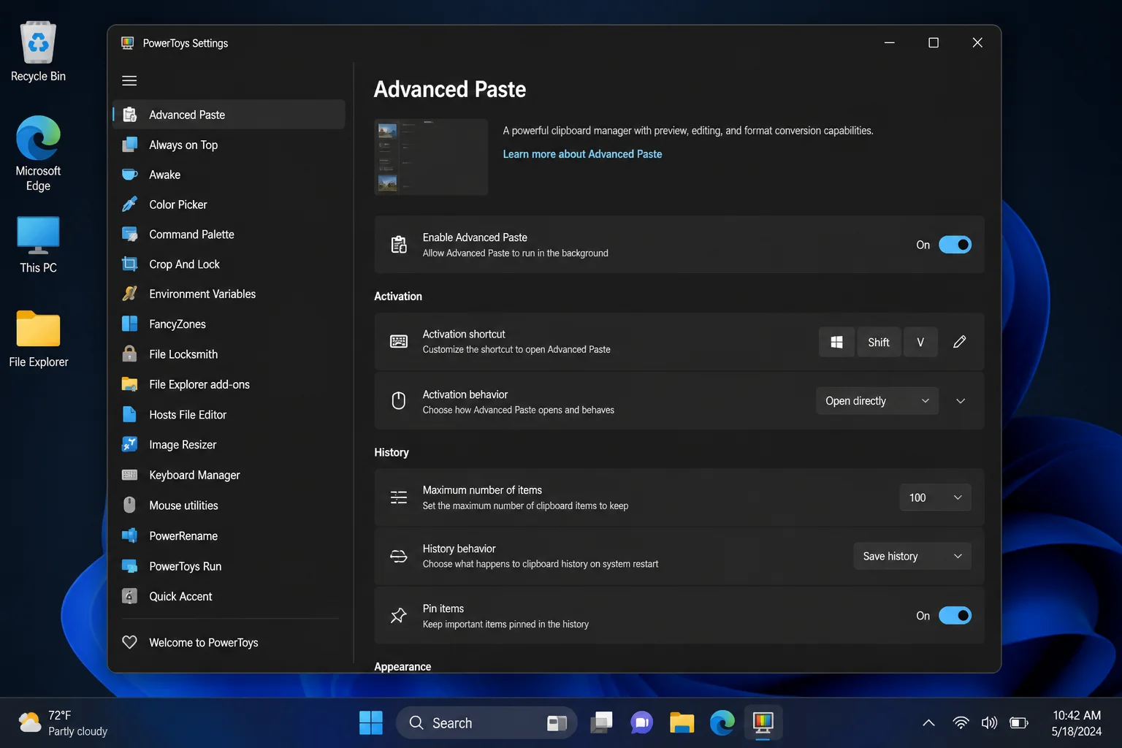
Task: Click the Color Picker eyedropper icon
Action: coord(130,205)
